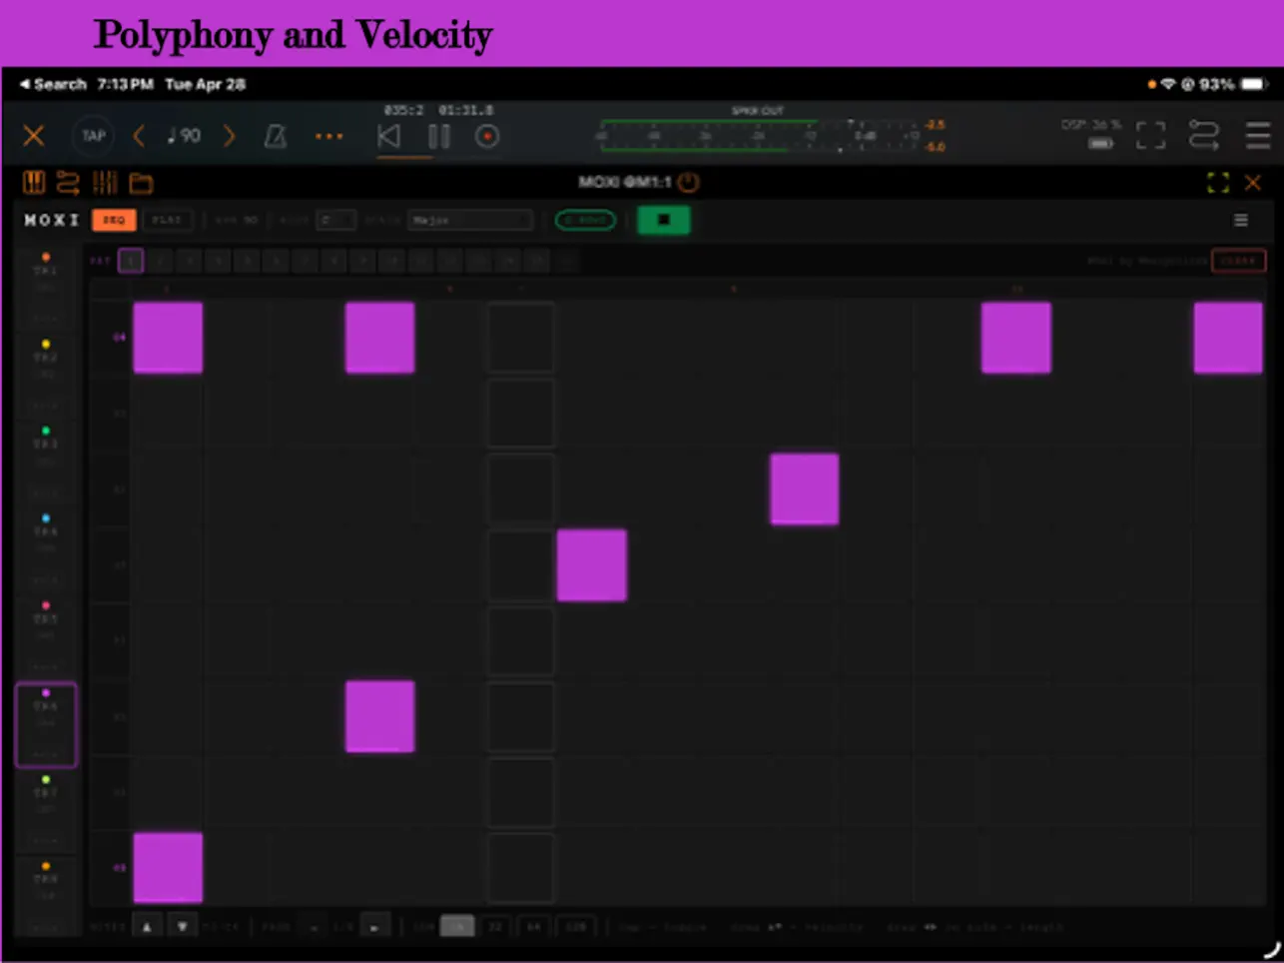Toggle the MOXI plugin power button
Screen dimensions: 1284x963
(x=688, y=182)
